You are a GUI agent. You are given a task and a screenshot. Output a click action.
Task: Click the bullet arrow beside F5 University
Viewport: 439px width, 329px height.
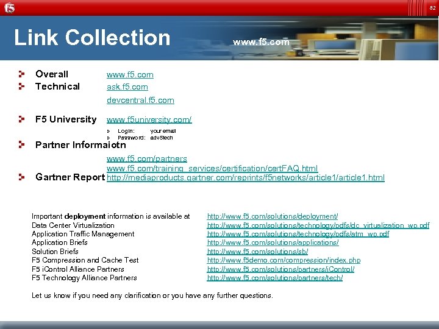pyautogui.click(x=21, y=119)
